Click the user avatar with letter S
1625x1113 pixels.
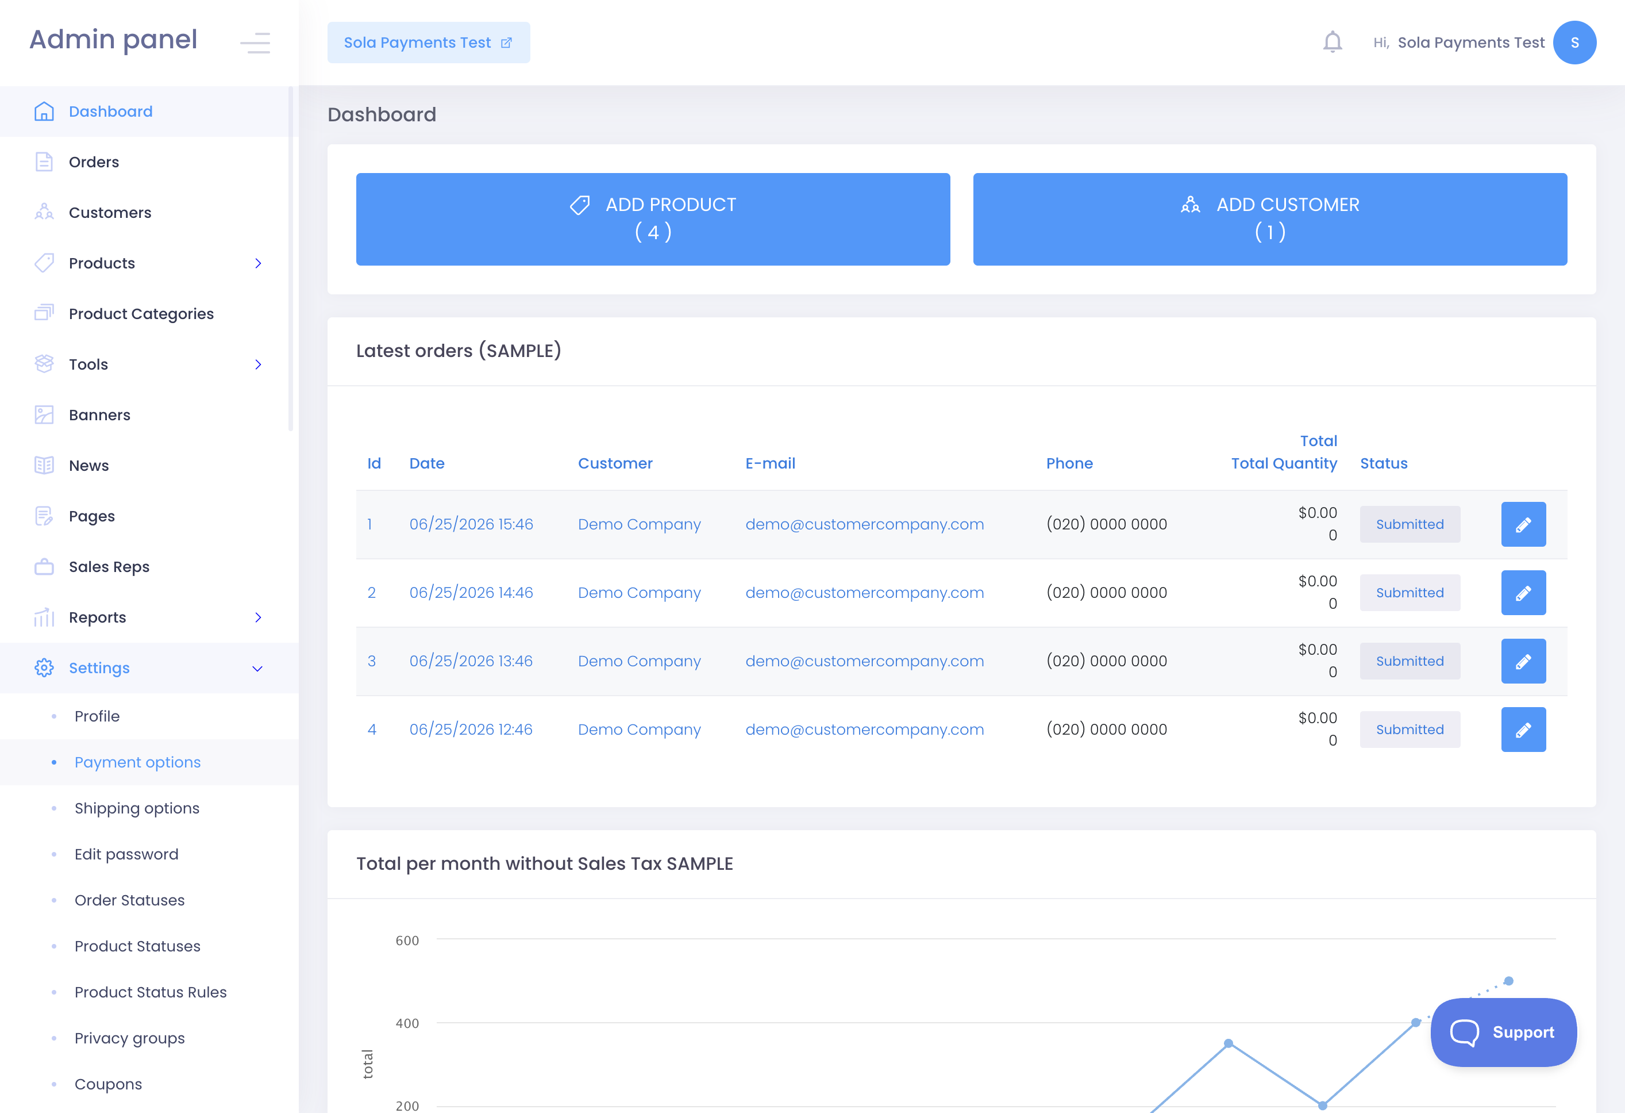coord(1574,43)
